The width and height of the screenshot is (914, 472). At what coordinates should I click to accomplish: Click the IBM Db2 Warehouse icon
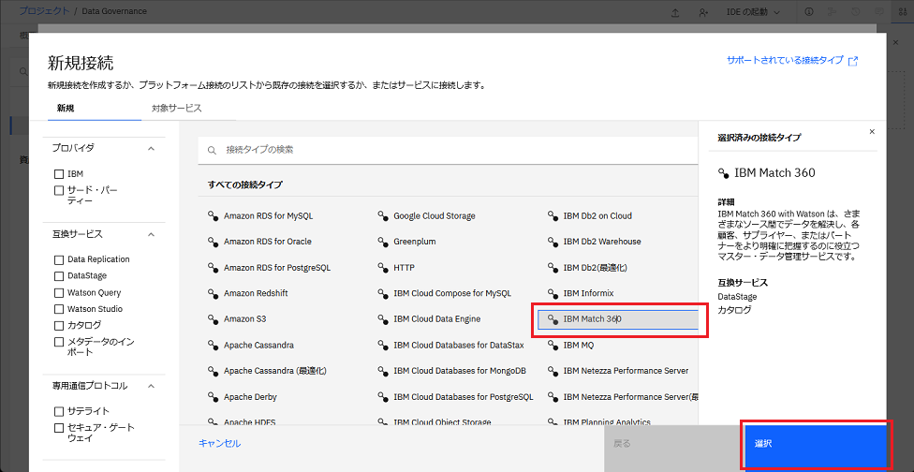pos(553,242)
